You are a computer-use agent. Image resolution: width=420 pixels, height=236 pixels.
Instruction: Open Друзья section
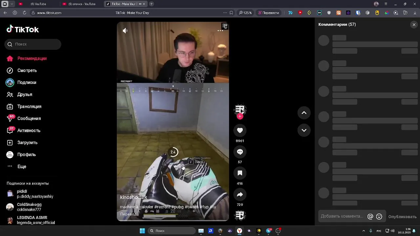click(19, 94)
